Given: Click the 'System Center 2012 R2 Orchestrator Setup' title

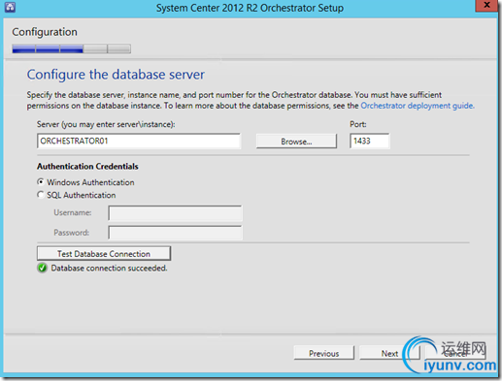Looking at the screenshot, I should pyautogui.click(x=250, y=8).
